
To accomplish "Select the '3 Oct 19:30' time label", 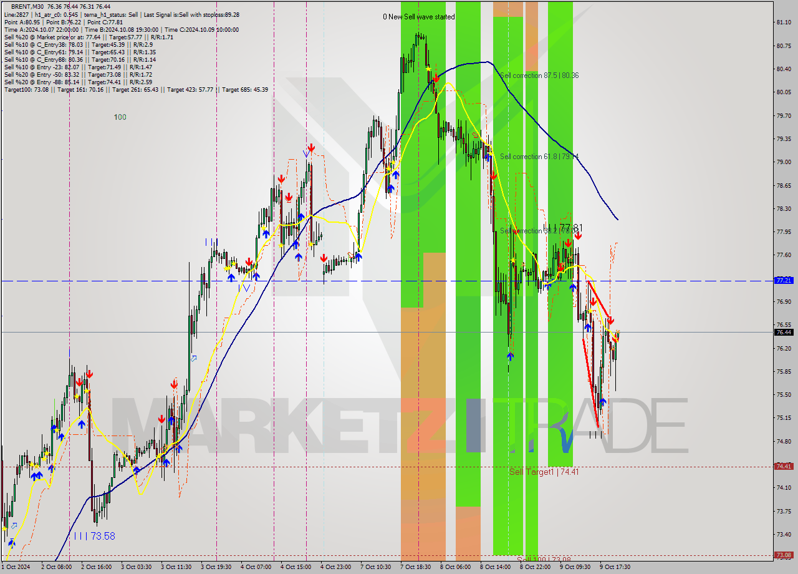I will click(216, 567).
